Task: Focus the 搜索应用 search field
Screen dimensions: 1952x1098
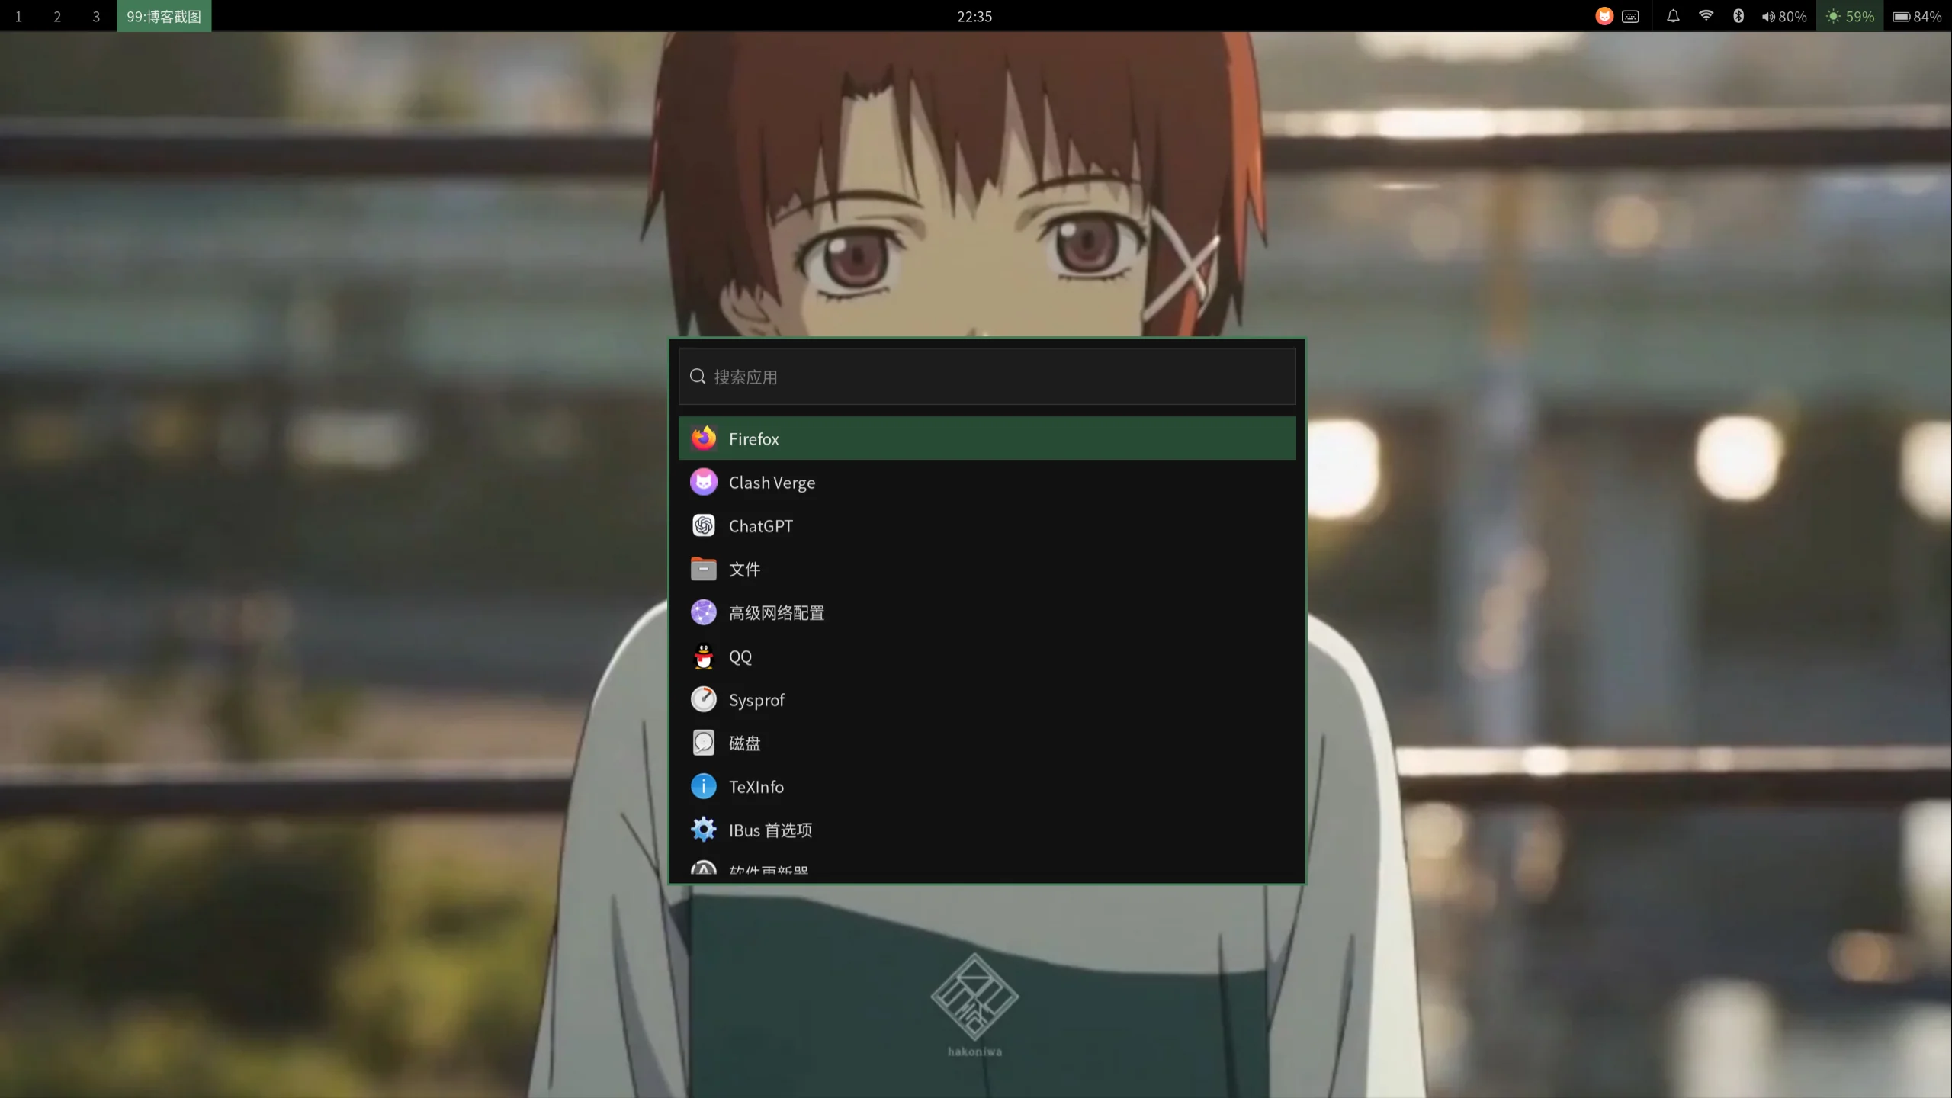Action: (987, 377)
